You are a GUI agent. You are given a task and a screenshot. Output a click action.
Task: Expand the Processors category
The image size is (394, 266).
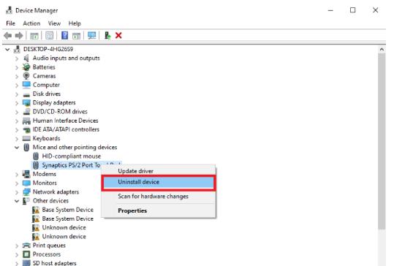[x=17, y=255]
